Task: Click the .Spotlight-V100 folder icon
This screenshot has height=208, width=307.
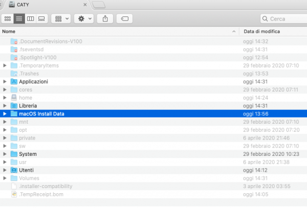Action: point(14,57)
